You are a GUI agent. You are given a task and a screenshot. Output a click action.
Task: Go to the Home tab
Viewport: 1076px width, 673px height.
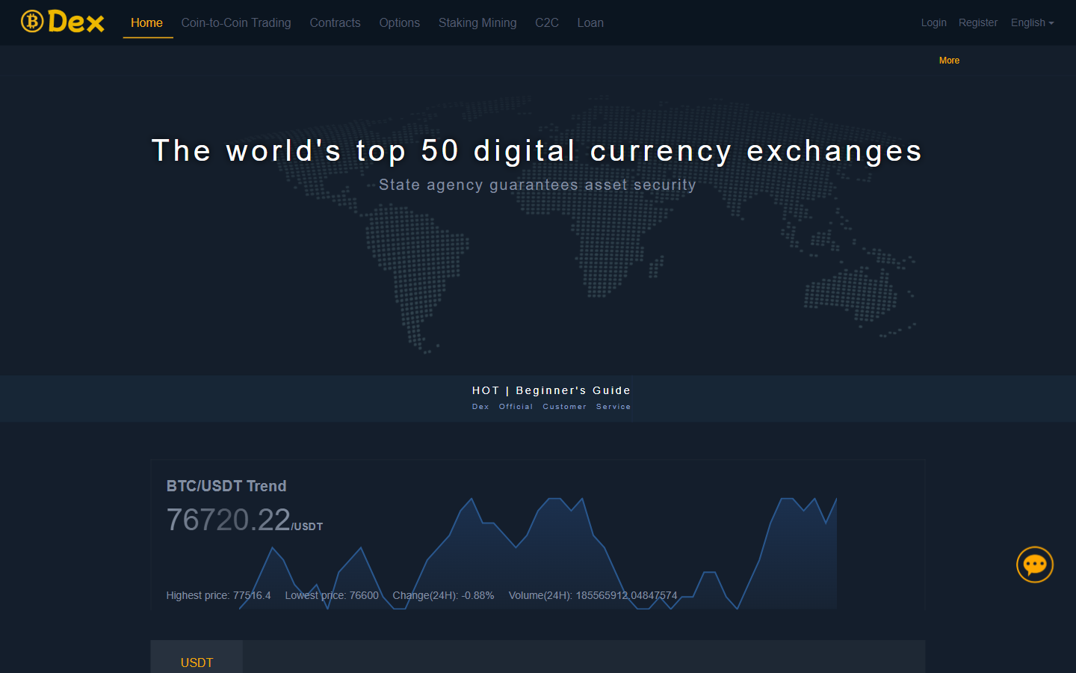[146, 22]
